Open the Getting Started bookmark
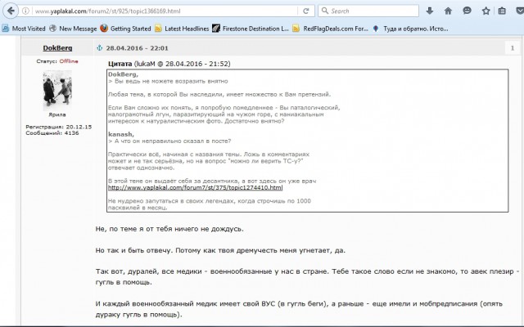Image resolution: width=524 pixels, height=327 pixels. 125,29
